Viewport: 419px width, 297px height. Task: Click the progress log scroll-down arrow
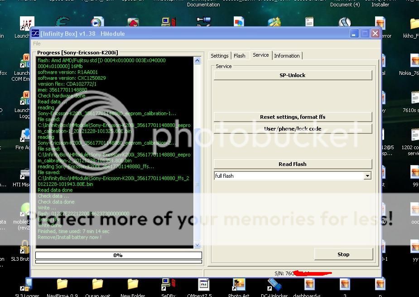pyautogui.click(x=197, y=245)
